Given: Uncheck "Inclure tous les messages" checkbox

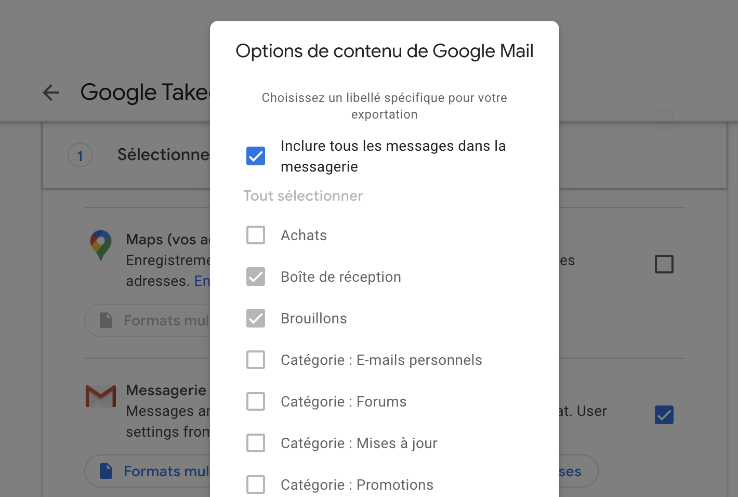Looking at the screenshot, I should pyautogui.click(x=256, y=156).
